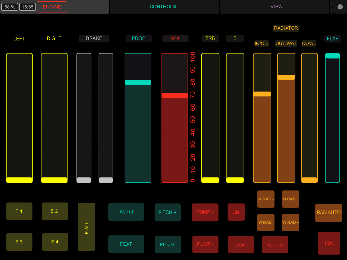Click M RAD + button
The height and width of the screenshot is (260, 347).
290,199
